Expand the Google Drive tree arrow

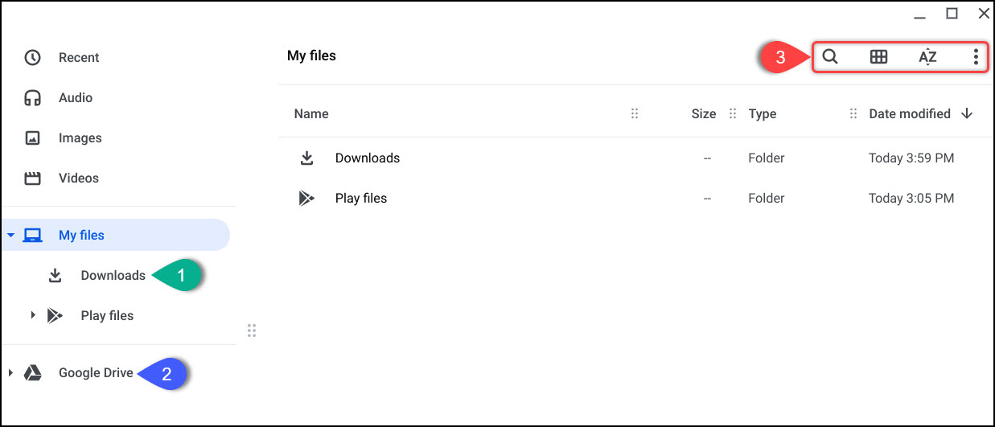point(10,373)
